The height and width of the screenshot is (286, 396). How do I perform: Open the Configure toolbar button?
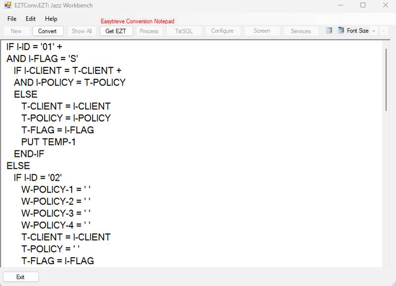coord(222,31)
